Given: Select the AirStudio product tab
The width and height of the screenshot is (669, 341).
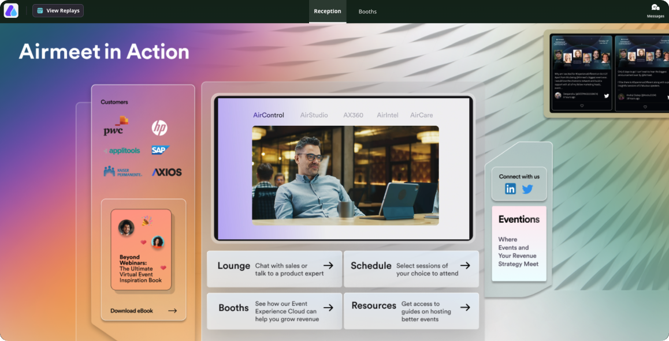Looking at the screenshot, I should coord(314,115).
